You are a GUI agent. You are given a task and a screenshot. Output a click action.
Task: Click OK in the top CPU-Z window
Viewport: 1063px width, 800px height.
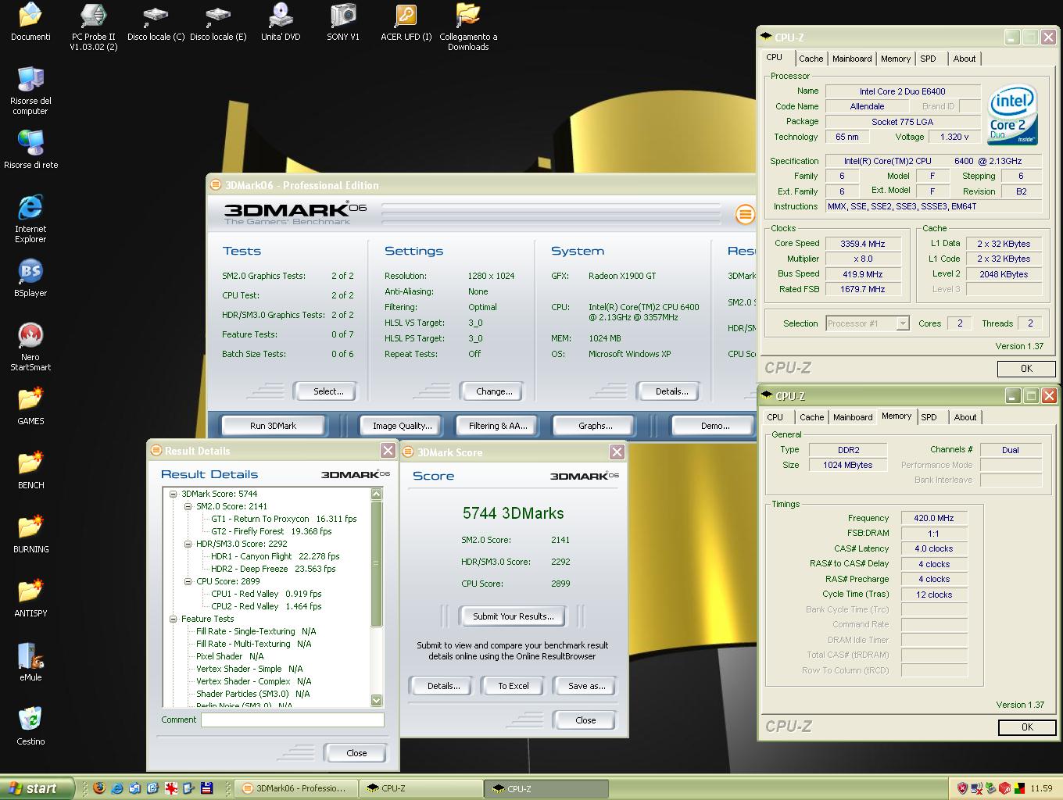(1026, 369)
